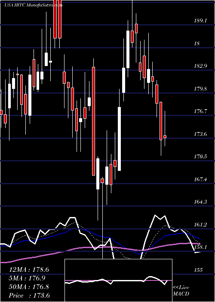Click the '50MA : 176.8' readout
This screenshot has width=215, height=302.
[x=29, y=287]
